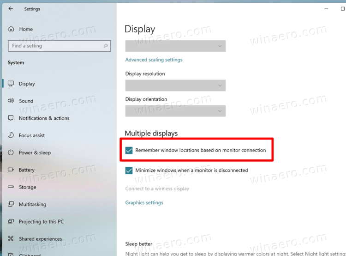This screenshot has height=256, width=346.
Task: Click the Find a setting search box
Action: (x=55, y=46)
